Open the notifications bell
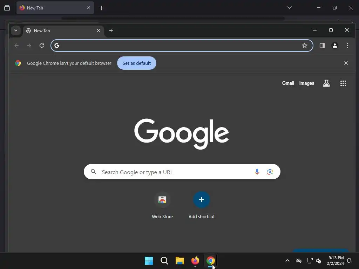This screenshot has height=269, width=359. [x=349, y=261]
